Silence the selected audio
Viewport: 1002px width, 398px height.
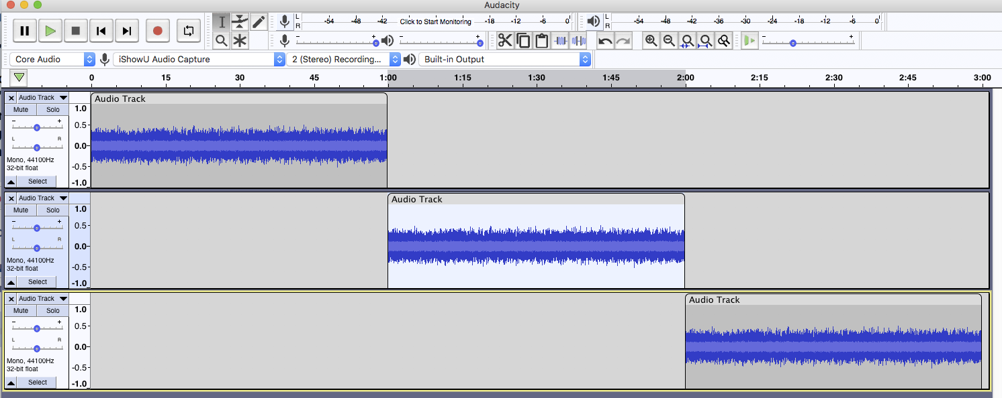point(578,41)
